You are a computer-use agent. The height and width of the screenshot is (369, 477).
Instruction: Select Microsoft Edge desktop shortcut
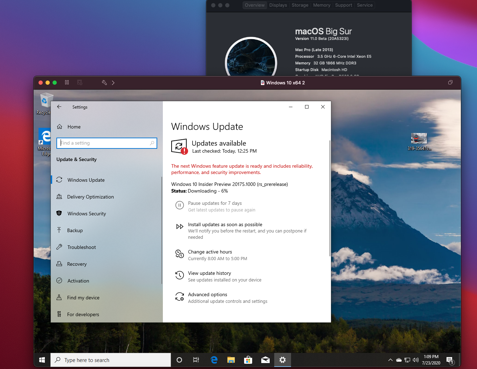tap(45, 142)
